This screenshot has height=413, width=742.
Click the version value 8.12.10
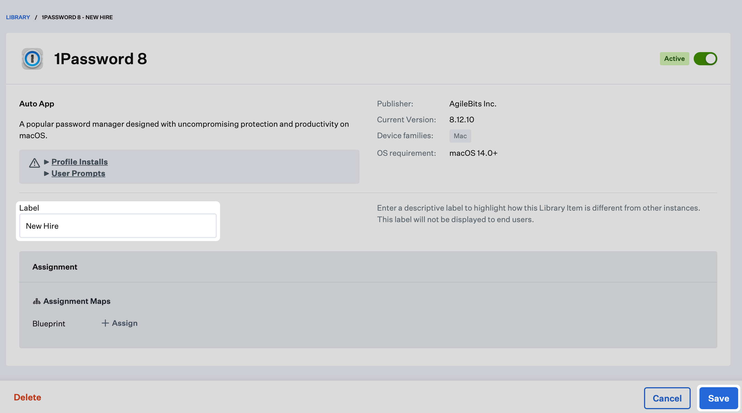[x=462, y=120]
